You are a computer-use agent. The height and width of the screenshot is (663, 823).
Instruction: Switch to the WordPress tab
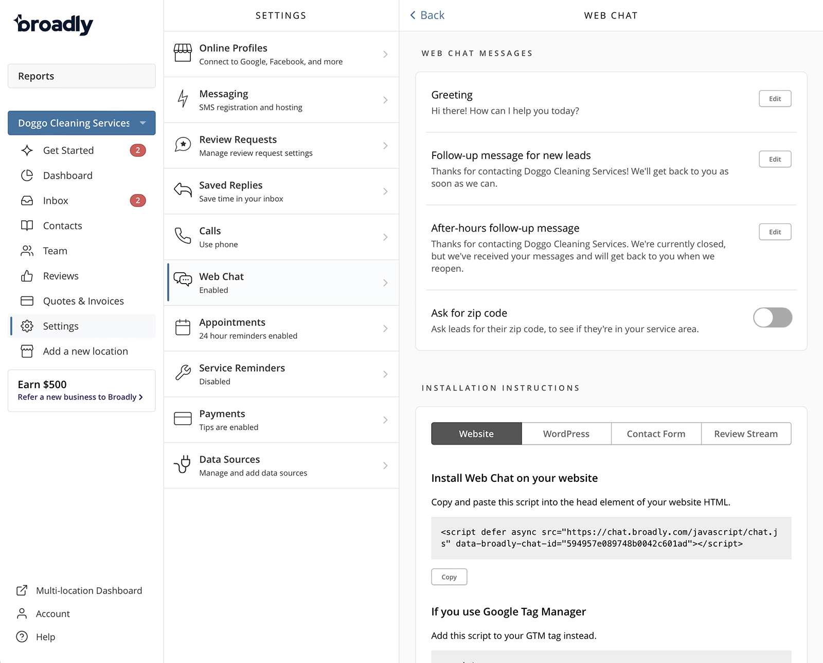tap(566, 434)
